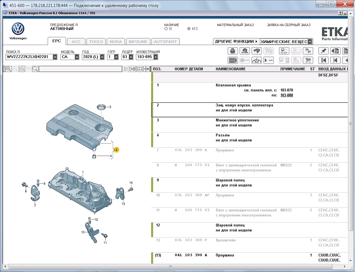Expand the ДРУГИЕ ФУНКЦИИ menu
Viewport: 355px width, 272px height.
click(x=236, y=41)
